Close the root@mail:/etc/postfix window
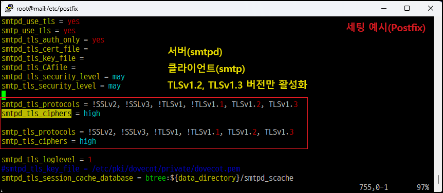 430,8
